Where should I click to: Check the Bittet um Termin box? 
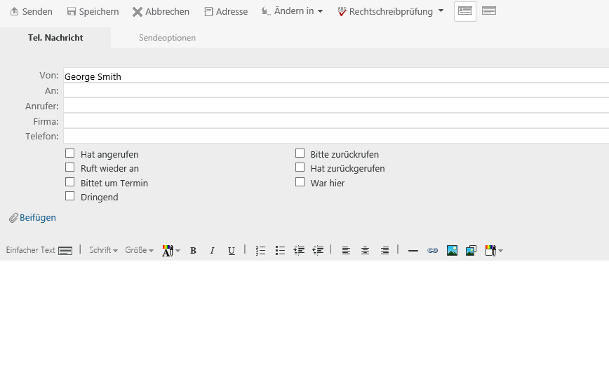point(70,182)
